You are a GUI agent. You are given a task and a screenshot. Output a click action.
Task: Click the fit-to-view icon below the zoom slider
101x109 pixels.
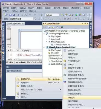point(9,47)
